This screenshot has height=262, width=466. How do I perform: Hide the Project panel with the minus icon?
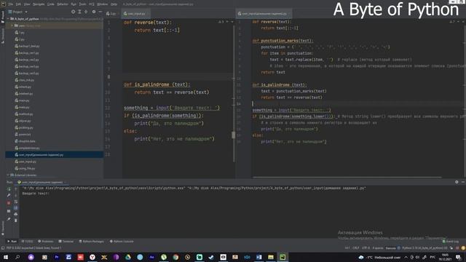coord(100,12)
